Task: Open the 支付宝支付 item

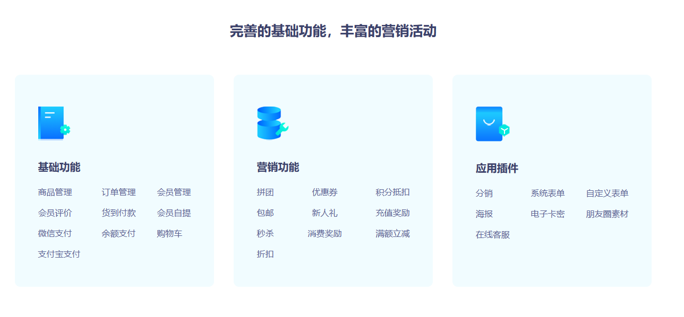Action: coord(59,254)
